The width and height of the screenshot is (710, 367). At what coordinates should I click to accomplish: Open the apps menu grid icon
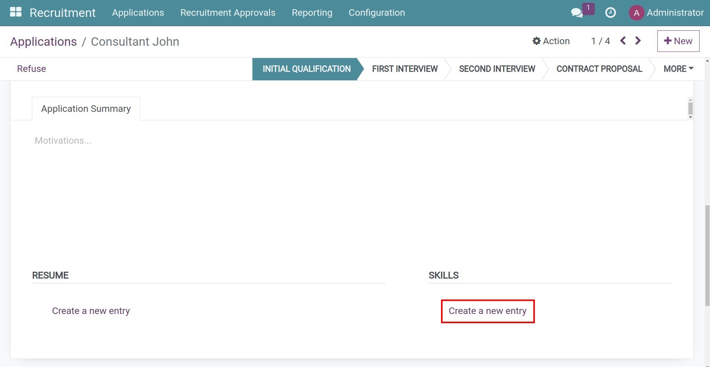pos(15,12)
